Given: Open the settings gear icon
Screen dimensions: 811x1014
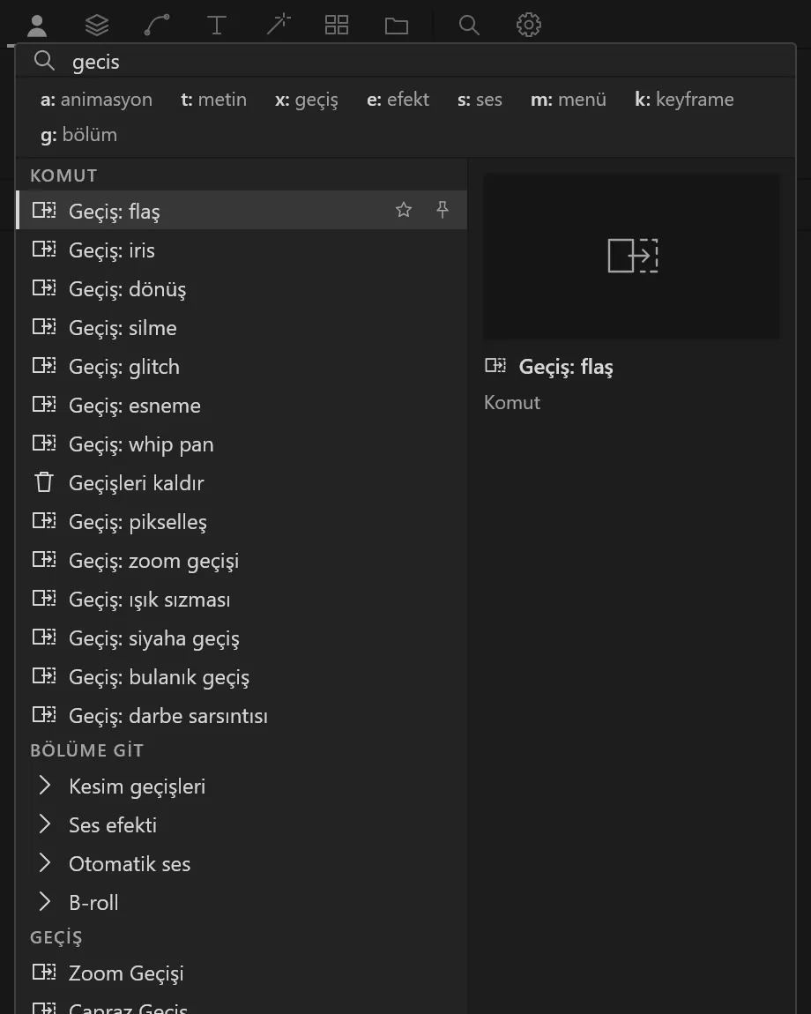Looking at the screenshot, I should click(528, 26).
